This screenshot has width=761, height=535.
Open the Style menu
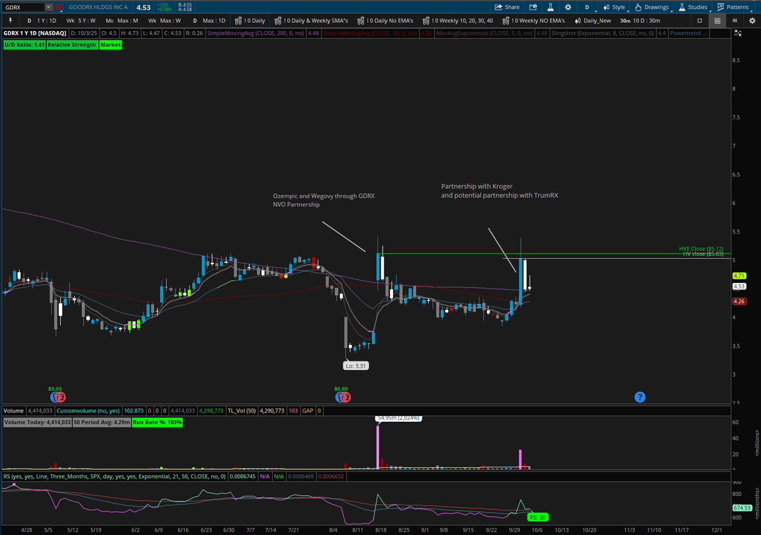pyautogui.click(x=614, y=7)
